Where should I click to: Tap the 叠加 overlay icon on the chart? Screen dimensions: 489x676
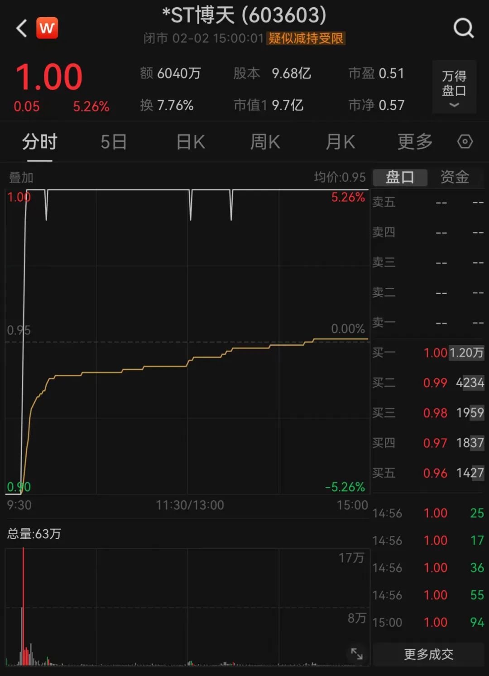tap(20, 178)
